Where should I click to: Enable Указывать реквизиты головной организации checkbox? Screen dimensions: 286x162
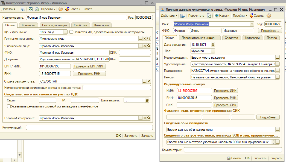tap(9, 106)
